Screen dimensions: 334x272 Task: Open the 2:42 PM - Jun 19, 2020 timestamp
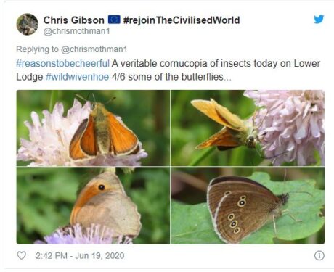click(80, 256)
